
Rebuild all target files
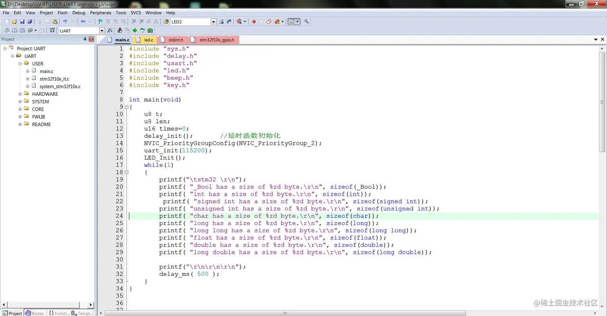click(22, 30)
